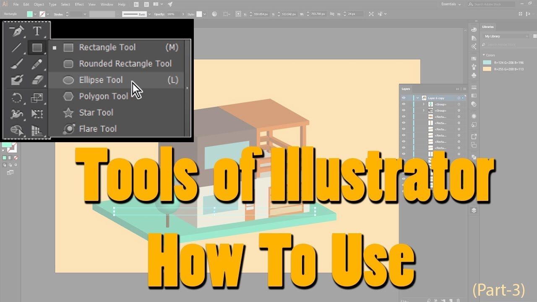Open the Essentials workspace switcher

(x=451, y=4)
